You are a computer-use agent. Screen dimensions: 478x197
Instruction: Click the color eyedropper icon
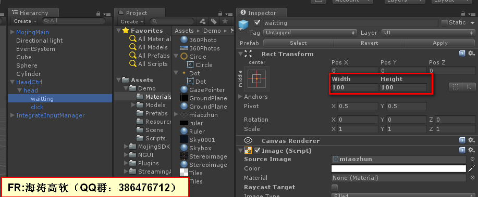coord(472,168)
